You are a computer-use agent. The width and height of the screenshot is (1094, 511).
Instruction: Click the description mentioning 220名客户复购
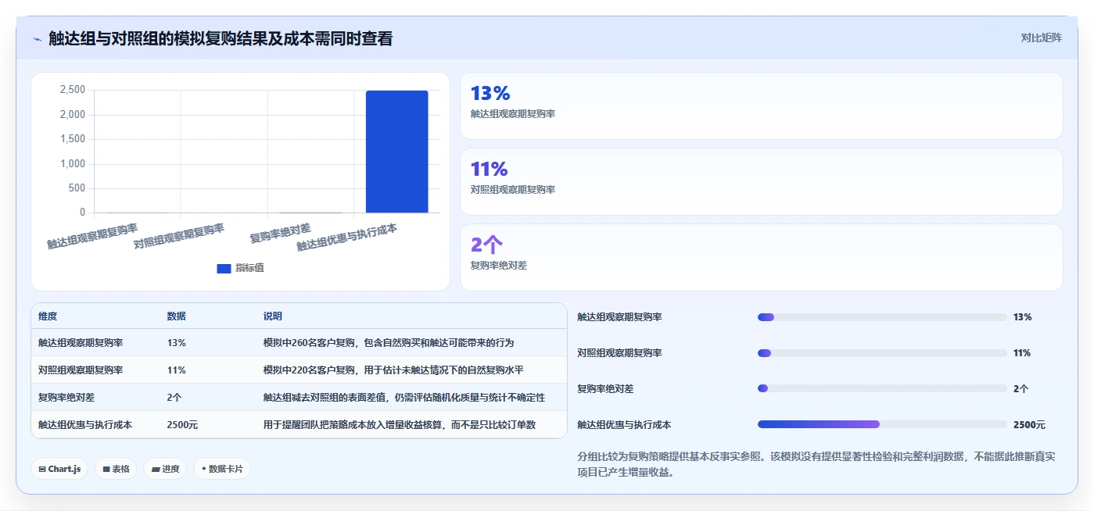coord(393,370)
